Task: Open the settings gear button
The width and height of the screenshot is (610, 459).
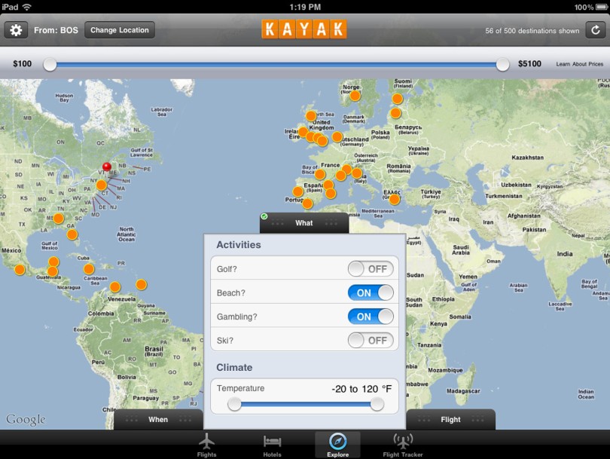Action: click(16, 30)
